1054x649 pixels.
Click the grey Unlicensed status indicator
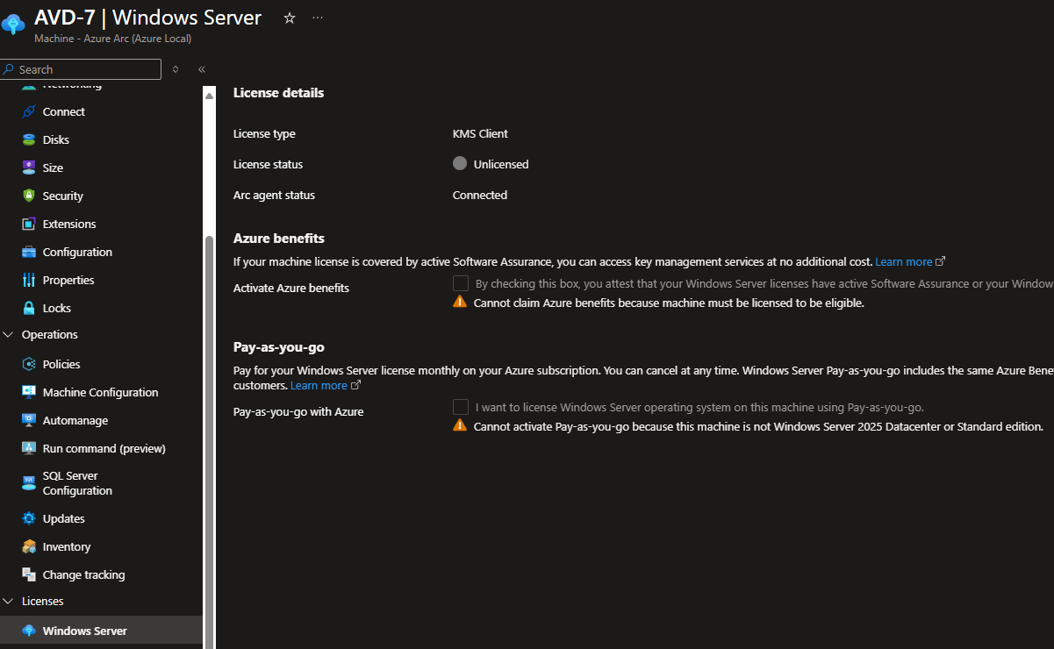click(x=460, y=163)
